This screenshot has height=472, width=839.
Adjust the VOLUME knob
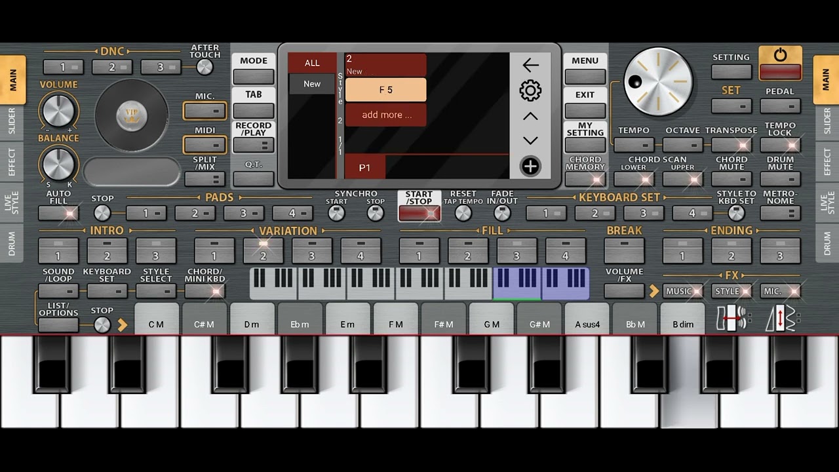(x=58, y=111)
